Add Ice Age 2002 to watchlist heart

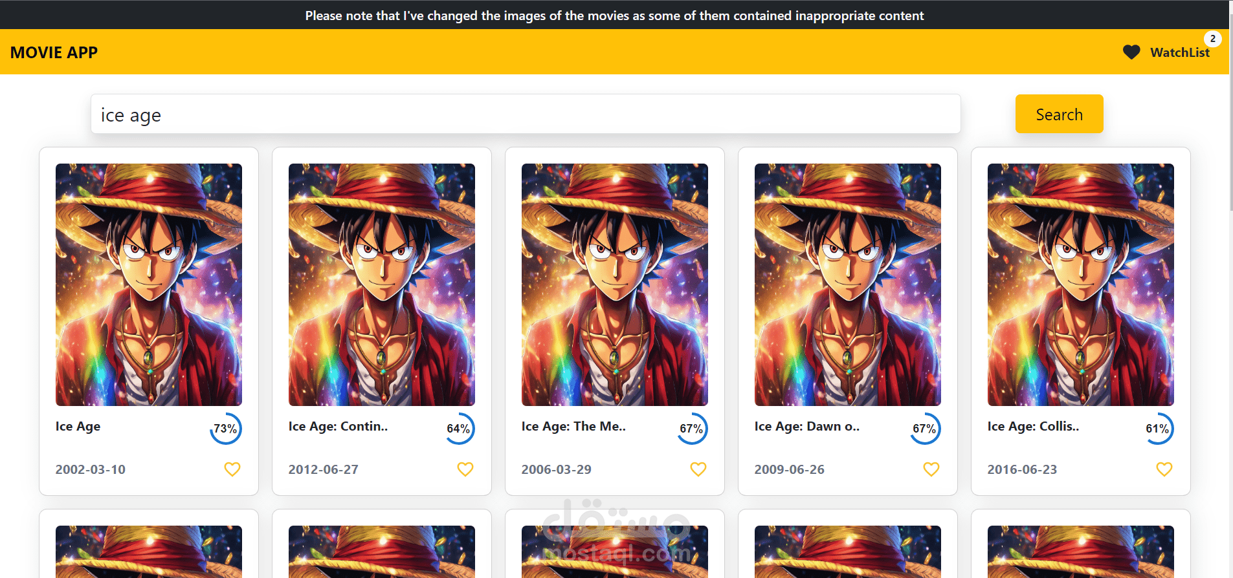[x=232, y=469]
